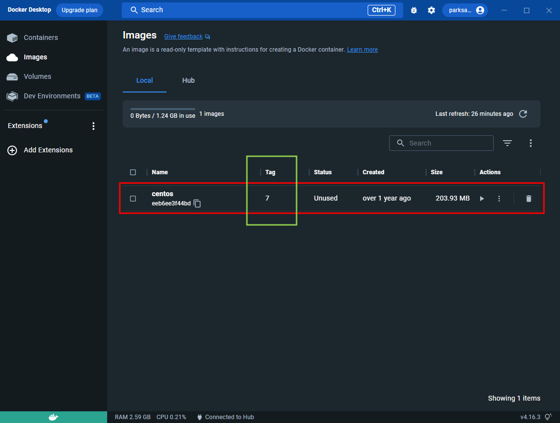Toggle the select-all images checkbox
Viewport: 560px width, 423px height.
(133, 172)
